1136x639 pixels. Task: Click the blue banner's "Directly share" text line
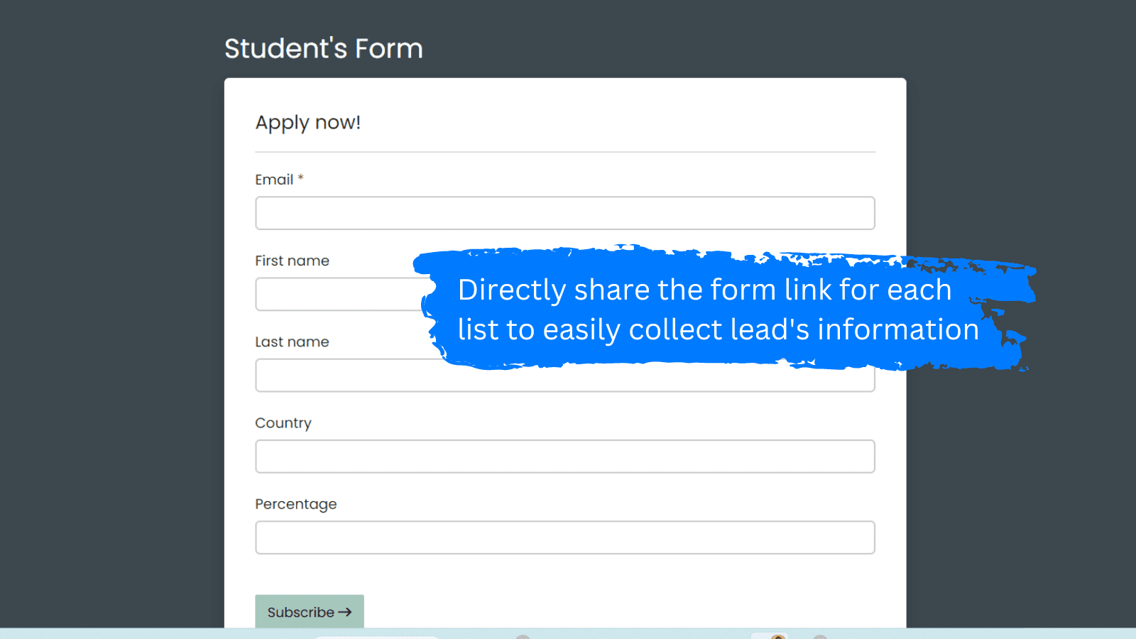coord(704,290)
